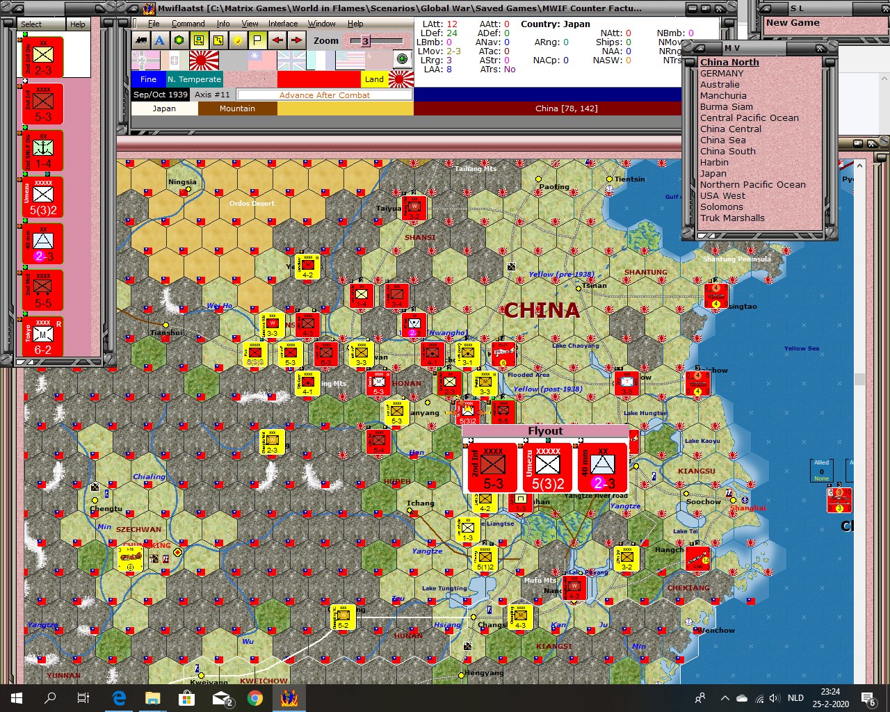
Task: Click the Fine weather indicator
Action: click(x=149, y=79)
